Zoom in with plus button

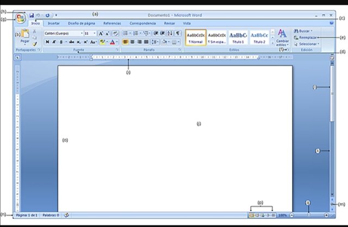tap(326, 215)
